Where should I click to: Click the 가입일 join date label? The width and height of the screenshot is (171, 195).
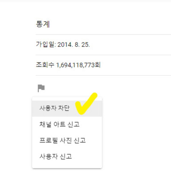pyautogui.click(x=45, y=44)
